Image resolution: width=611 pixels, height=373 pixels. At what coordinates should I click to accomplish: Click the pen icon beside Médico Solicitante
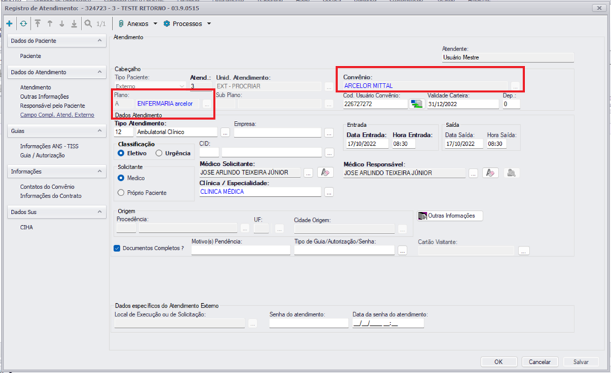pos(325,172)
